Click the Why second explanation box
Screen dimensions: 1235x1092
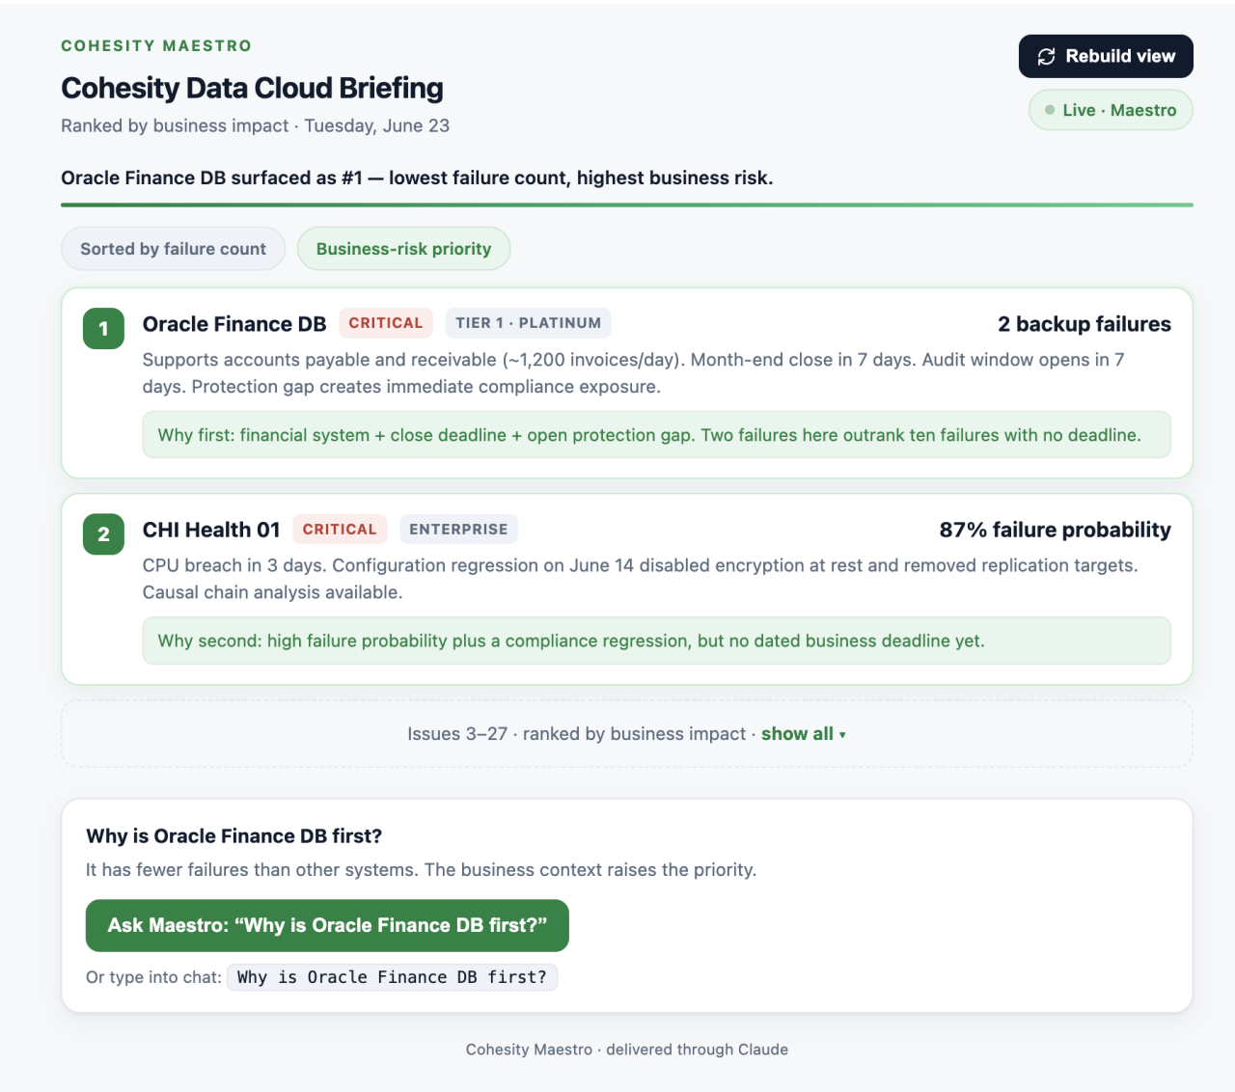coord(656,642)
